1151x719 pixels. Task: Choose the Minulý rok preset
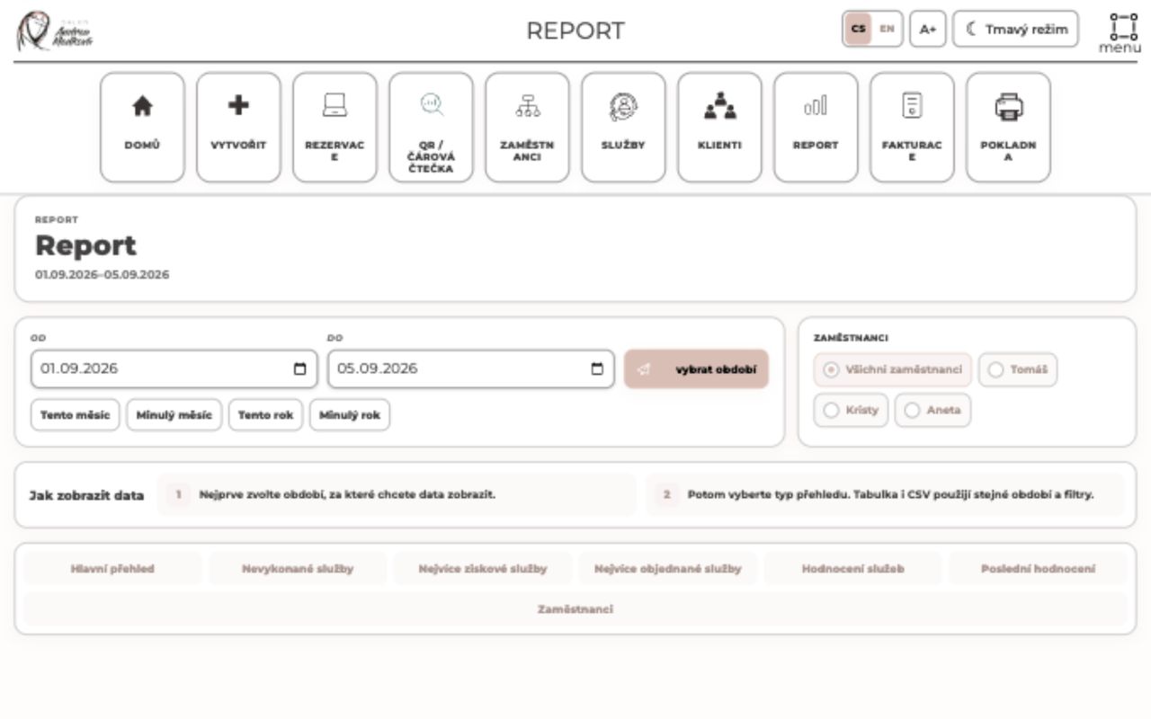click(350, 415)
